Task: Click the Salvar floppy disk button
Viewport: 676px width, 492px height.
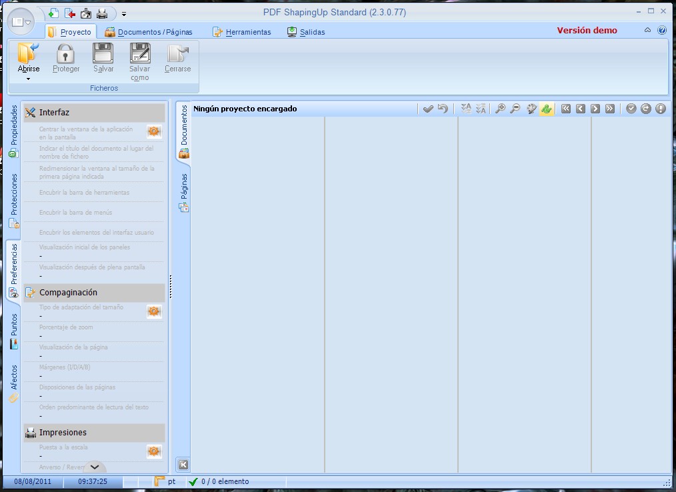Action: coord(103,58)
